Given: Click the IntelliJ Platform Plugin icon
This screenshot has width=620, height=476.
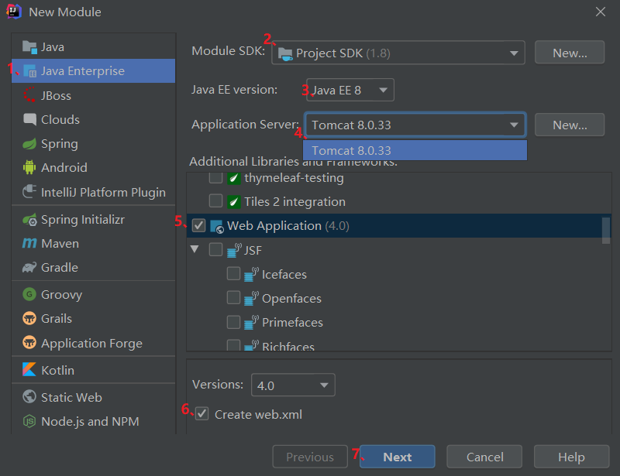Looking at the screenshot, I should point(29,192).
